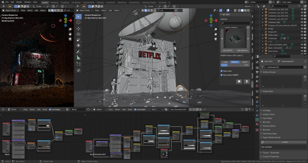Toggle Use Nodes in World node editor
The width and height of the screenshot is (308, 163).
(x=50, y=109)
